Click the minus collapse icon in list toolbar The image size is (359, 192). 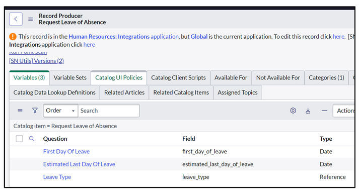pos(324,111)
